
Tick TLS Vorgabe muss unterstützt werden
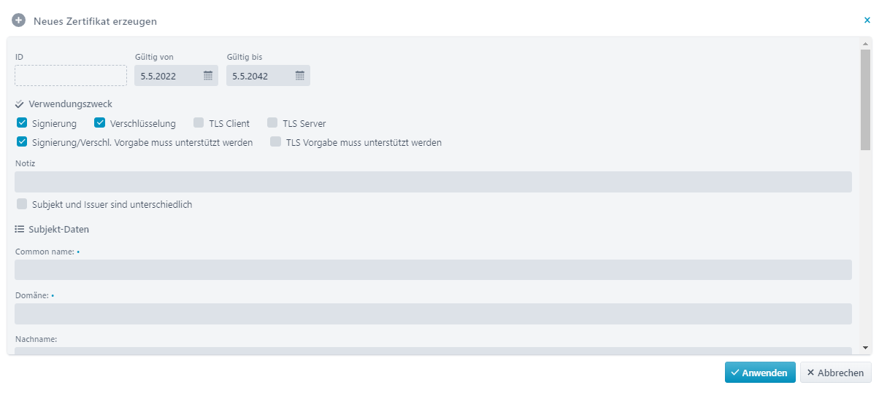point(276,142)
